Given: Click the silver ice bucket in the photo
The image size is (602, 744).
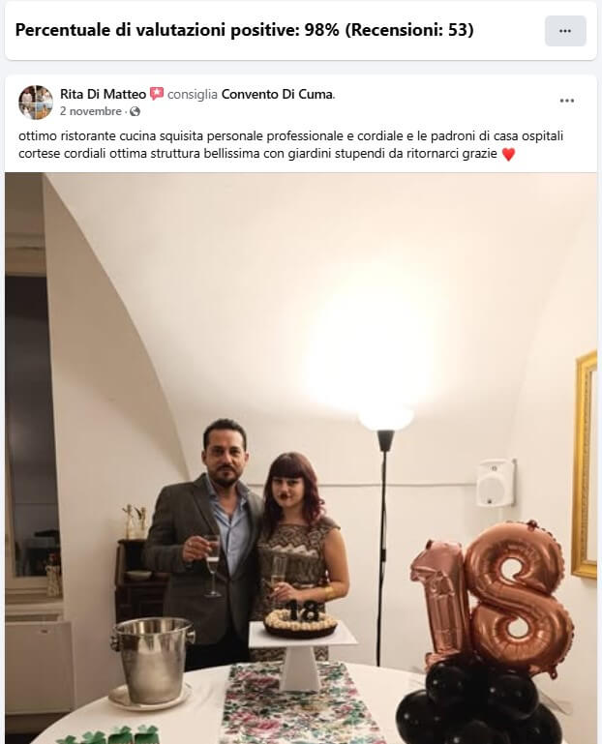Looking at the screenshot, I should (x=153, y=660).
